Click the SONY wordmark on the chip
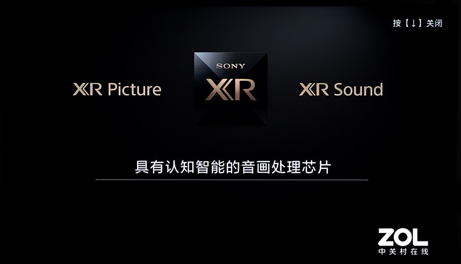The image size is (461, 264). [x=230, y=66]
